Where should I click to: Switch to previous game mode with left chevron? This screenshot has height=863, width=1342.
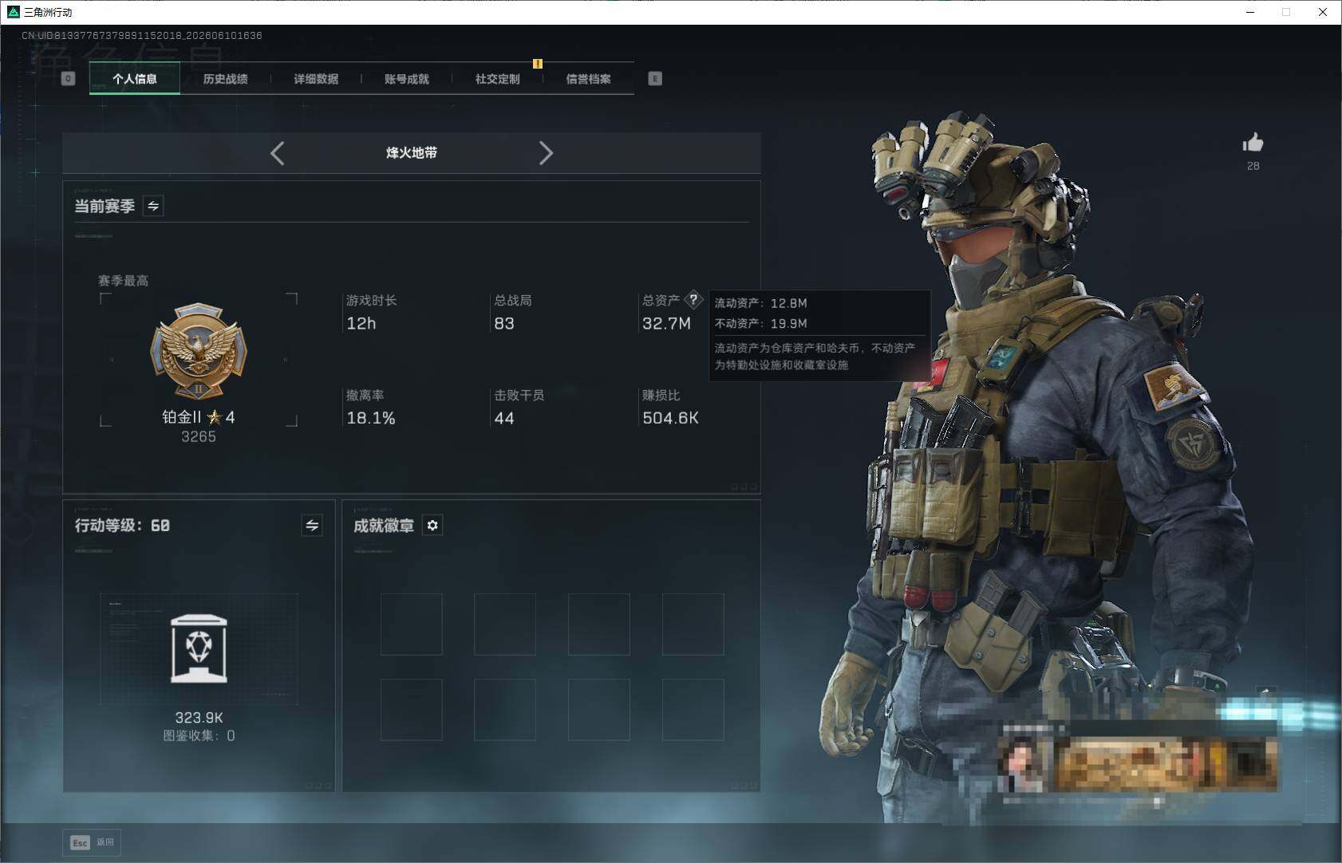pos(278,153)
